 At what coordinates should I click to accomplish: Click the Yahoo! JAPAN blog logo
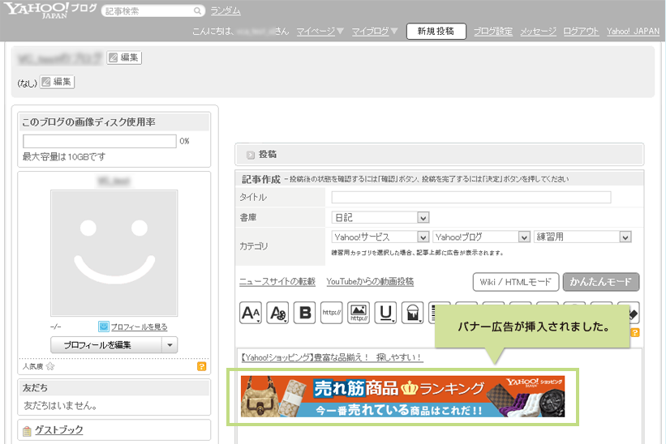click(x=50, y=11)
